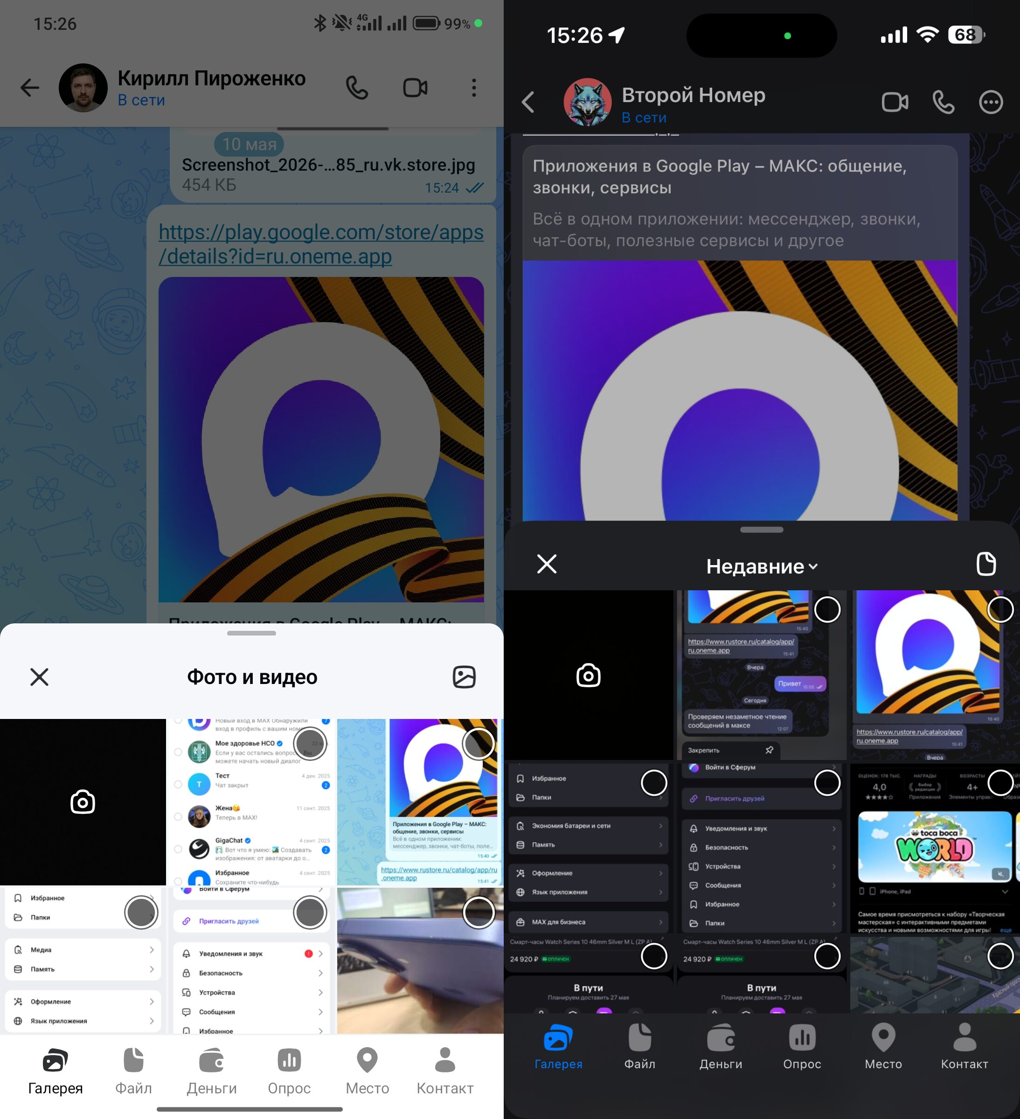Tap 'В сети' status under Кирилл Пироженко
This screenshot has height=1119, width=1020.
(141, 100)
